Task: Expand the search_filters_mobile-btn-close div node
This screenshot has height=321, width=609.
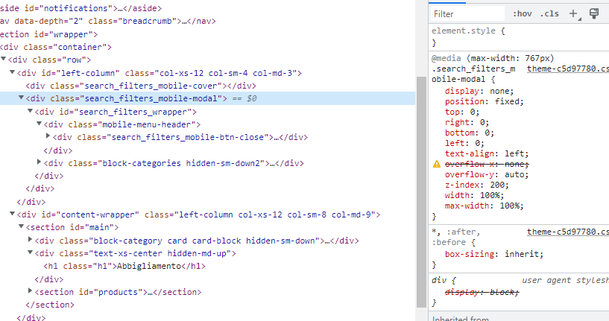Action: [x=48, y=136]
